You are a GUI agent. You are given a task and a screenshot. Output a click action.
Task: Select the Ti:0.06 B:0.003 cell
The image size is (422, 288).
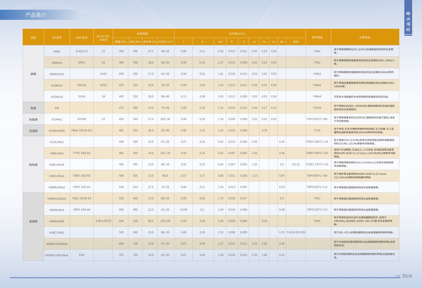(296, 232)
